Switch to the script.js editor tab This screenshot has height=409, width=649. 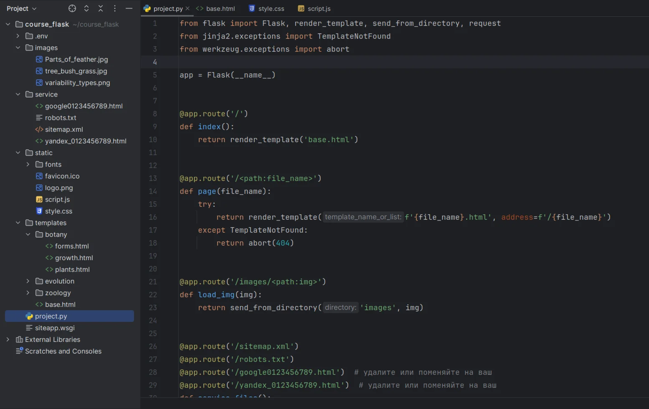pyautogui.click(x=314, y=8)
